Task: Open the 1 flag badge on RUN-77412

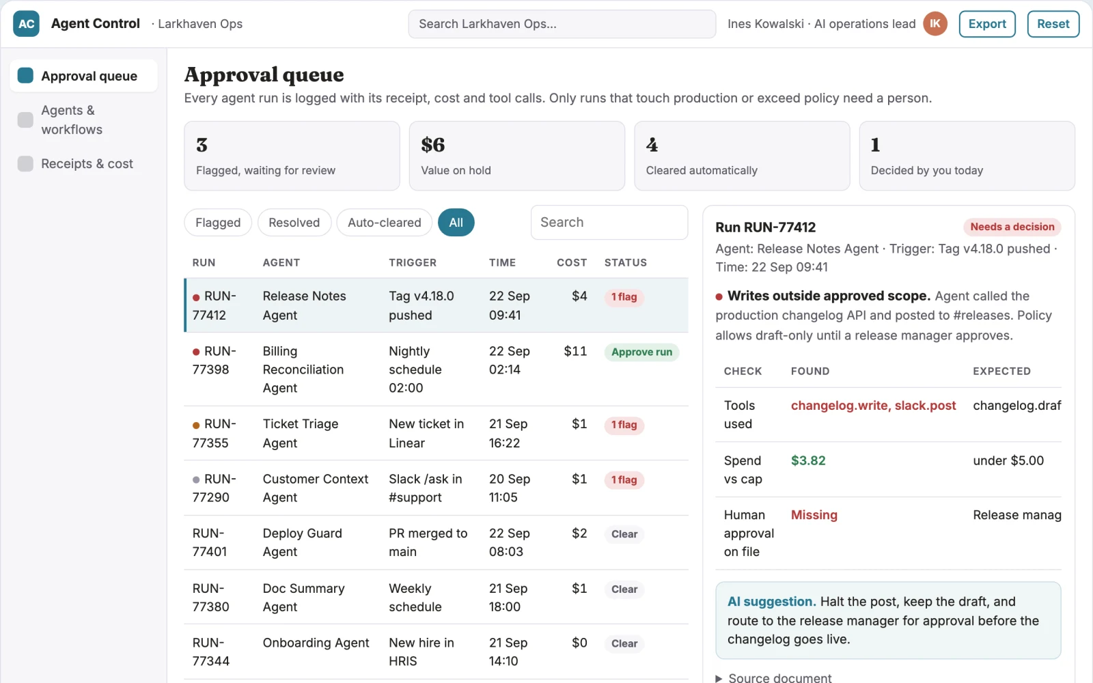Action: [x=624, y=297]
